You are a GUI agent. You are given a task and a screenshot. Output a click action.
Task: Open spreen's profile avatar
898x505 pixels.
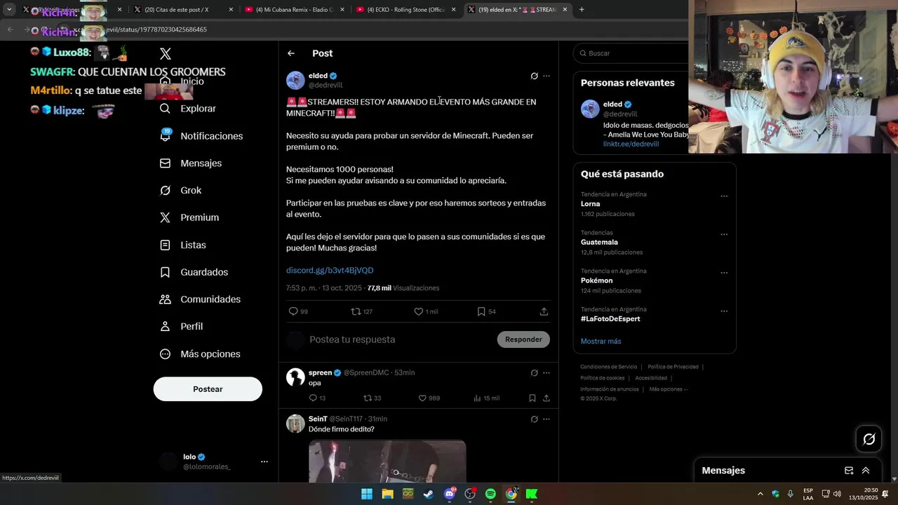(x=295, y=377)
